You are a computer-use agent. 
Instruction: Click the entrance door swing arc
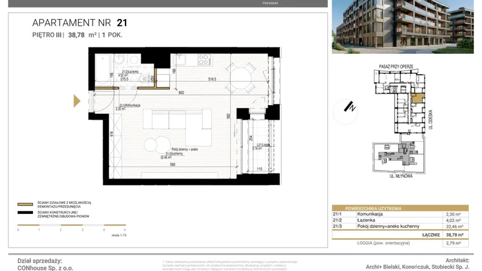point(104,101)
